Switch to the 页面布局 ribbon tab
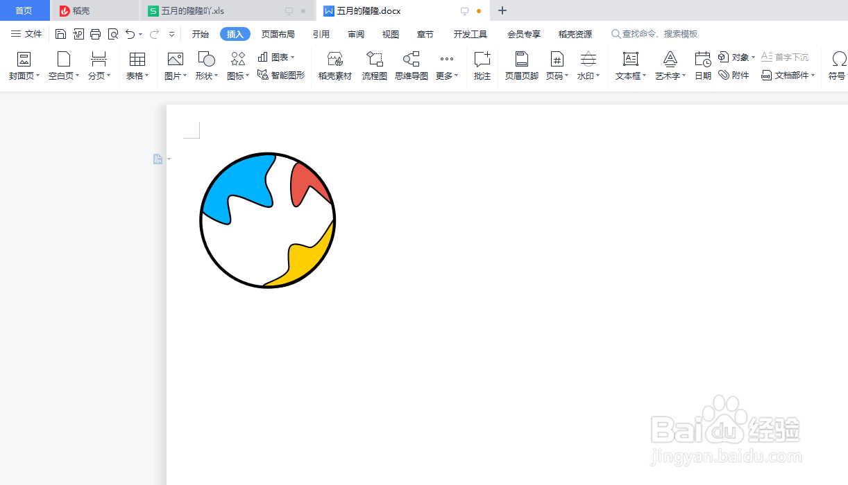This screenshot has width=848, height=485. pyautogui.click(x=278, y=34)
